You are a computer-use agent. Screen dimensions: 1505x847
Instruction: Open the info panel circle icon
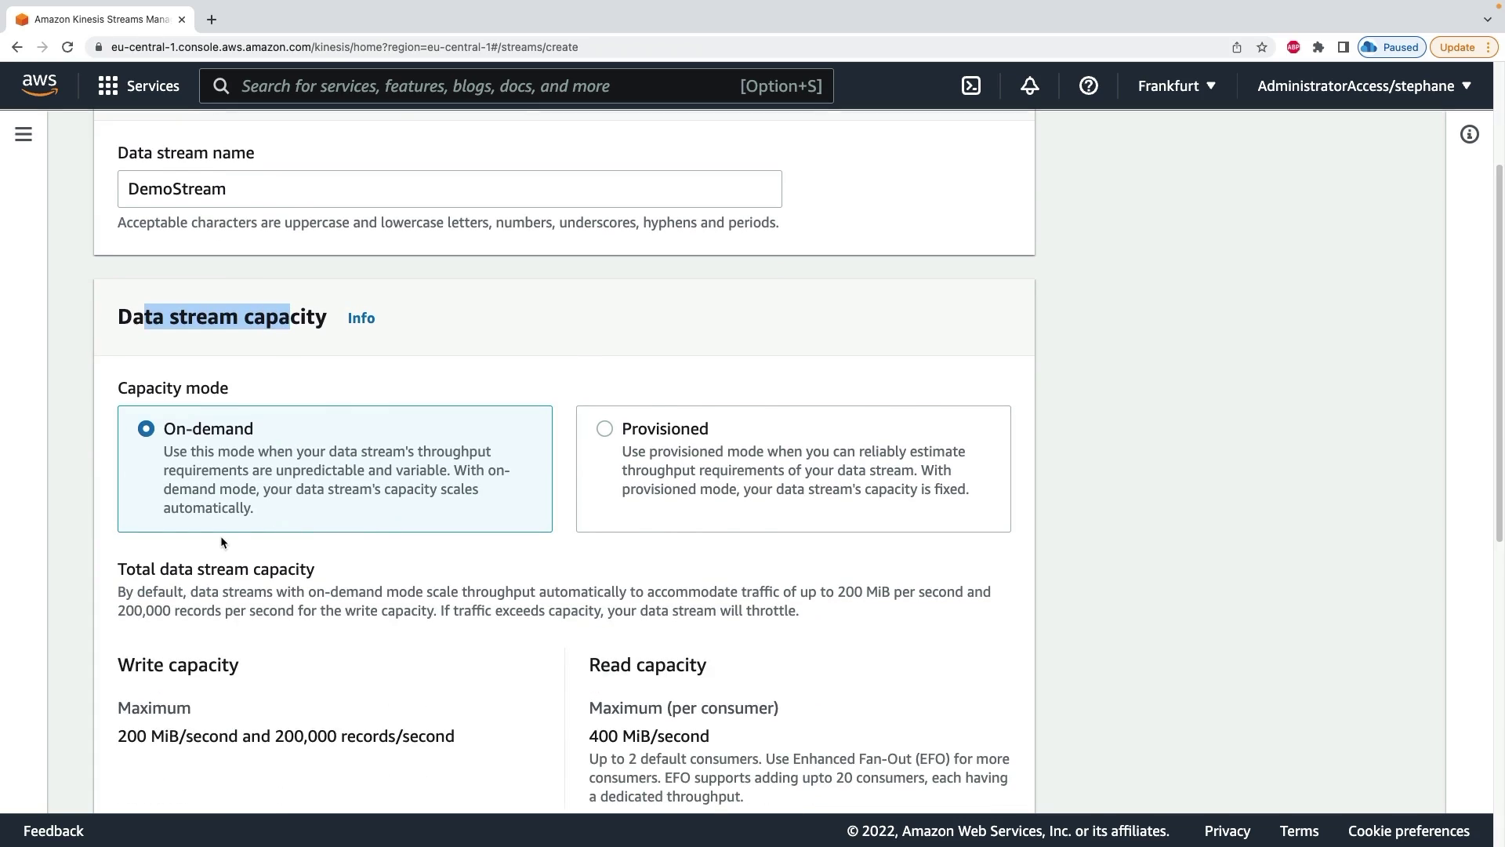click(x=1470, y=135)
